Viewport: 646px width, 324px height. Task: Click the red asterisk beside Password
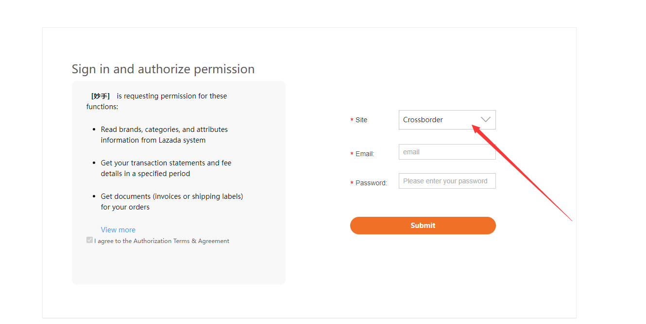[x=352, y=183]
